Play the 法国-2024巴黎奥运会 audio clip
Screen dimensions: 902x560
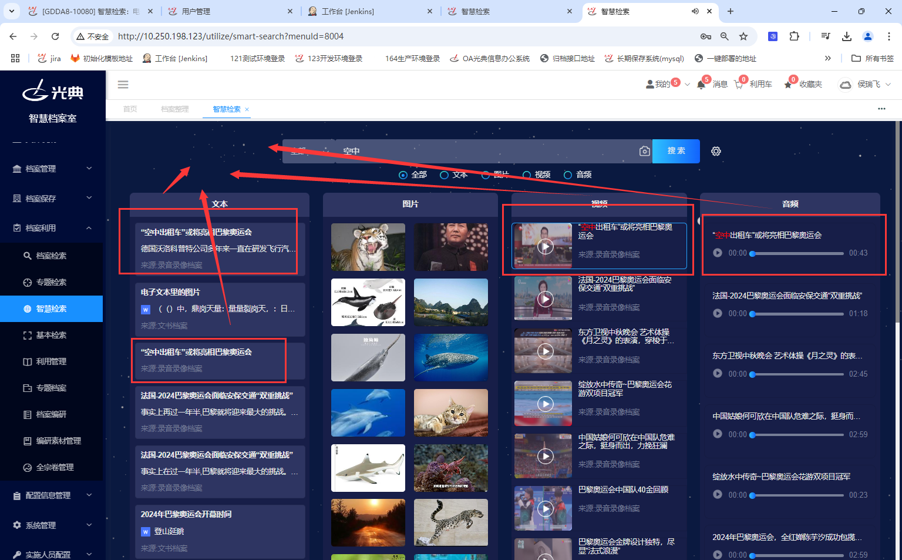pos(718,313)
